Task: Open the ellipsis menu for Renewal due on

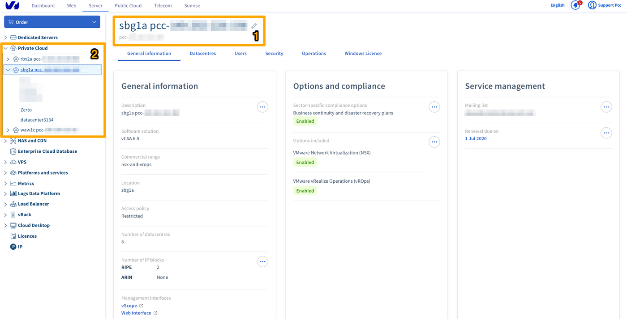Action: [606, 133]
